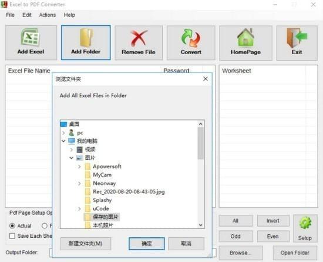Select the Rec_2020-08-20-08-43-05.jpg entry

[x=129, y=192]
